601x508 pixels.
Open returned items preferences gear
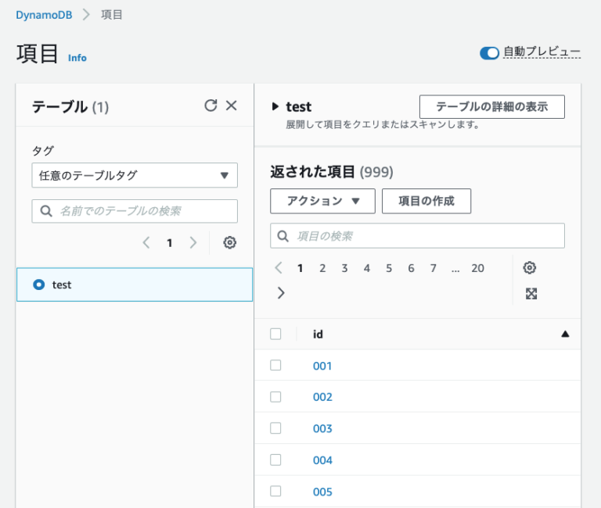(x=529, y=267)
